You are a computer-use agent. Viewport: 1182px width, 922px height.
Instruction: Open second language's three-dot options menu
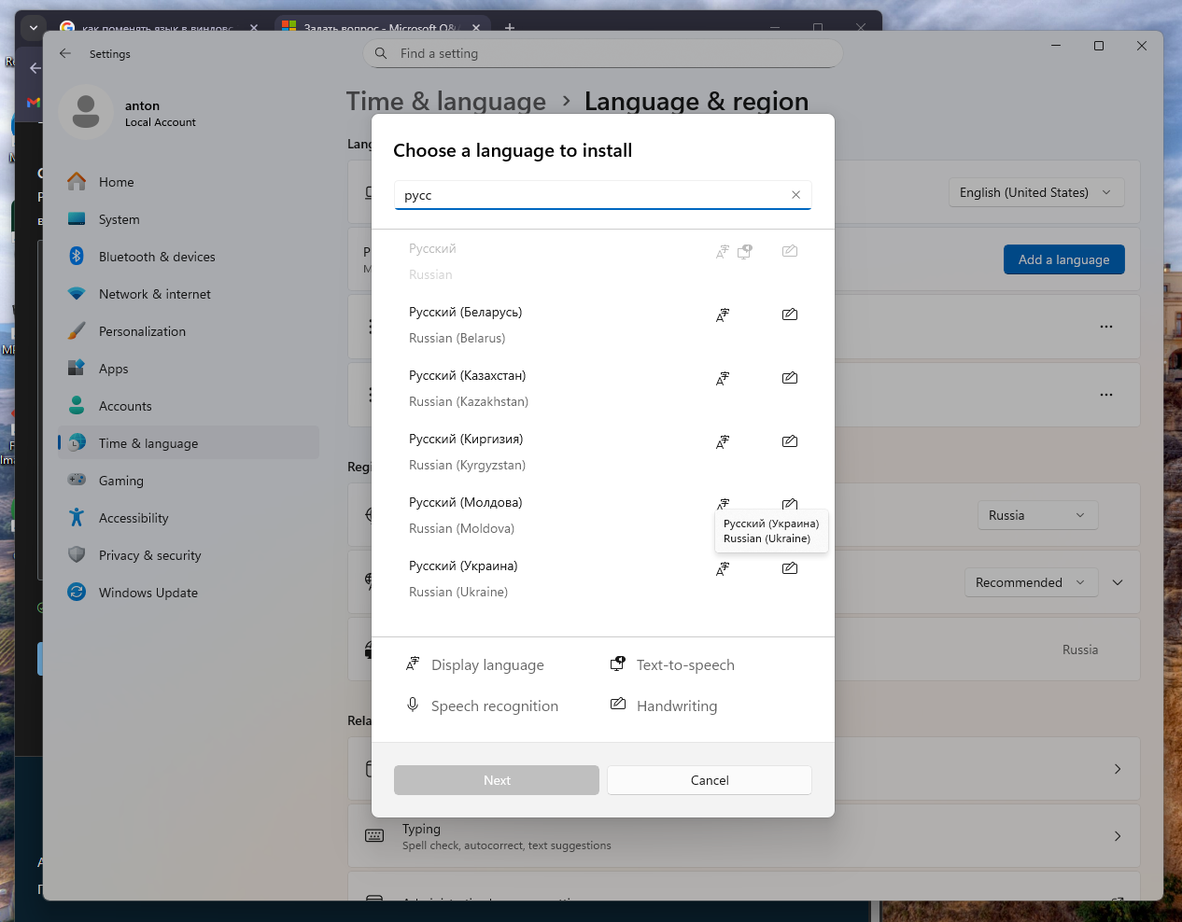(x=1106, y=395)
